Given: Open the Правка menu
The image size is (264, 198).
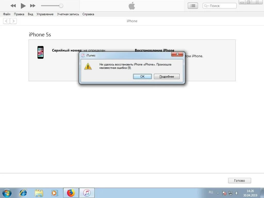Looking at the screenshot, I should (19, 14).
